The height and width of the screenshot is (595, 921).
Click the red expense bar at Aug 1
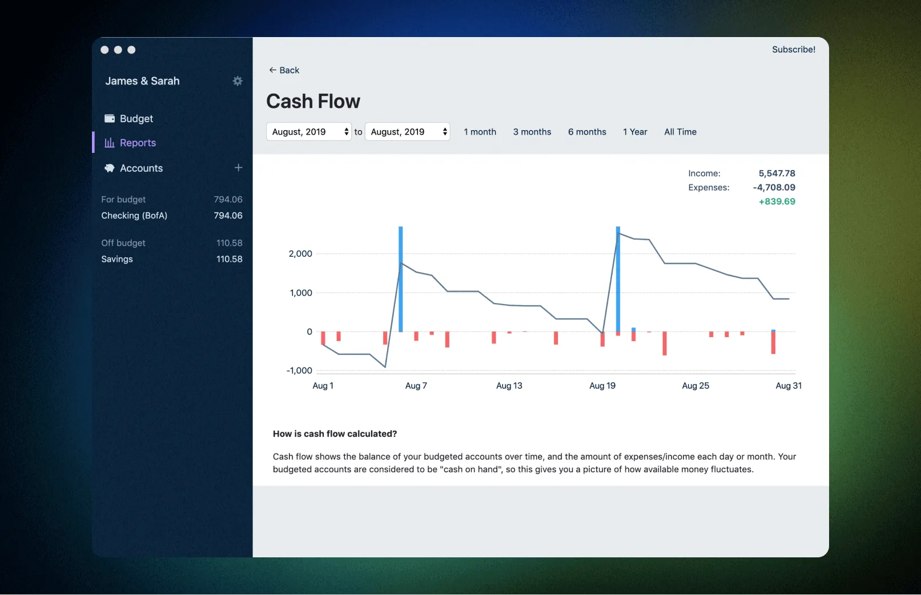tap(323, 338)
